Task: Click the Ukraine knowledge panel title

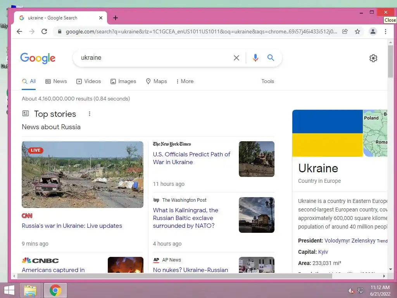Action: coord(318,168)
